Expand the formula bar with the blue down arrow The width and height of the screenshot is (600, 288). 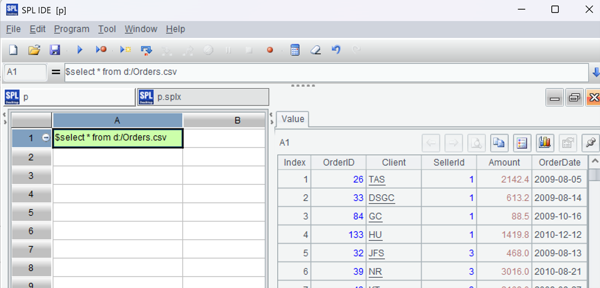click(x=596, y=72)
